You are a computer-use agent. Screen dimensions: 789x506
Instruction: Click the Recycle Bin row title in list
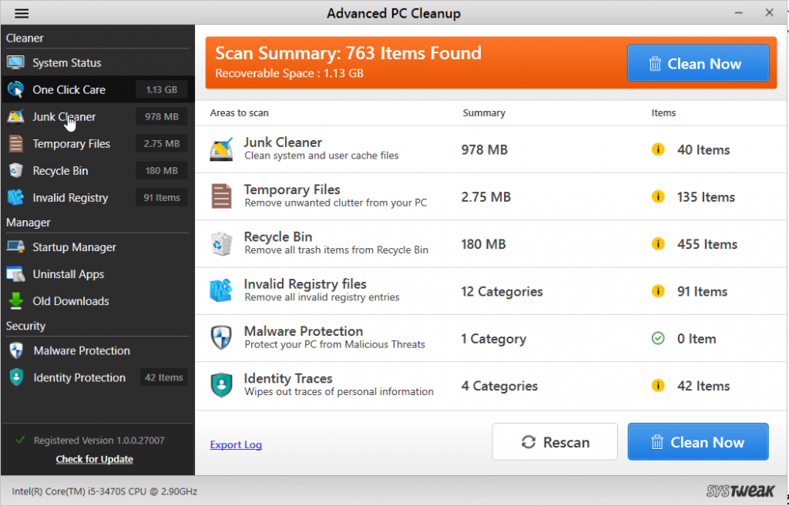(x=277, y=236)
